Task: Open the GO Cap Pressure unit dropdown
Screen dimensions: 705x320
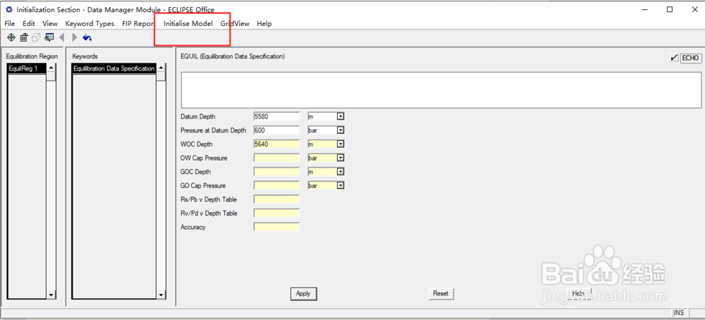Action: [x=341, y=185]
